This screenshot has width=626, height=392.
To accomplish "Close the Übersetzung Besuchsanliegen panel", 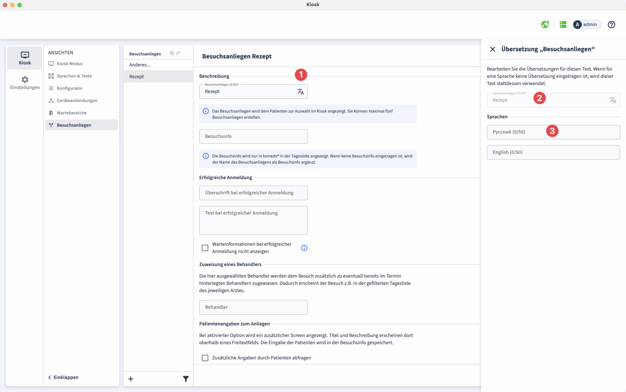I will [492, 49].
